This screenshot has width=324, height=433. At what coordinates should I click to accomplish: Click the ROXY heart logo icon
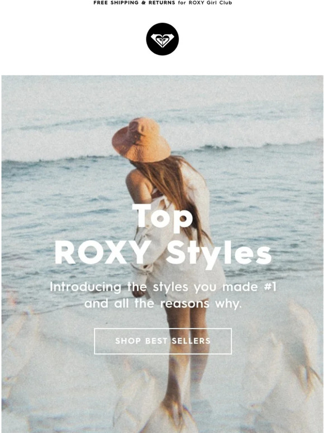(x=163, y=39)
